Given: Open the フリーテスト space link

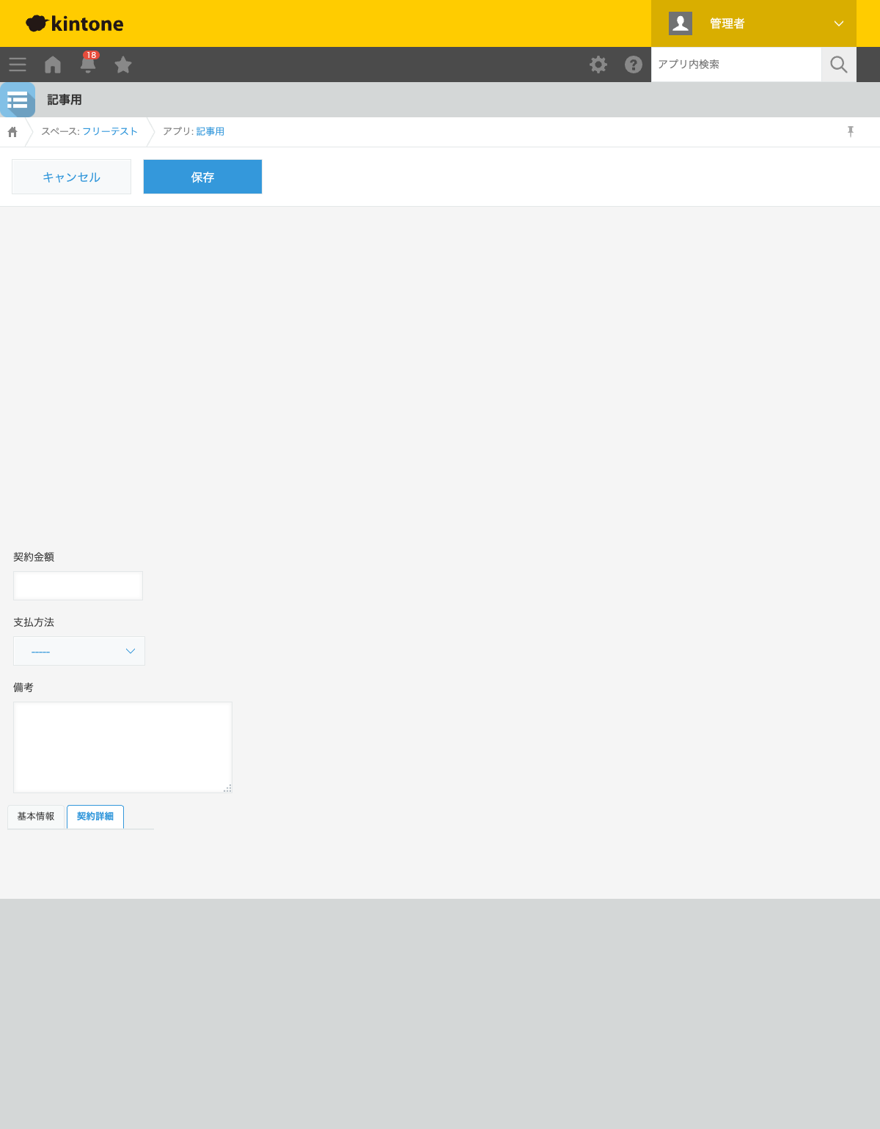Looking at the screenshot, I should tap(110, 132).
